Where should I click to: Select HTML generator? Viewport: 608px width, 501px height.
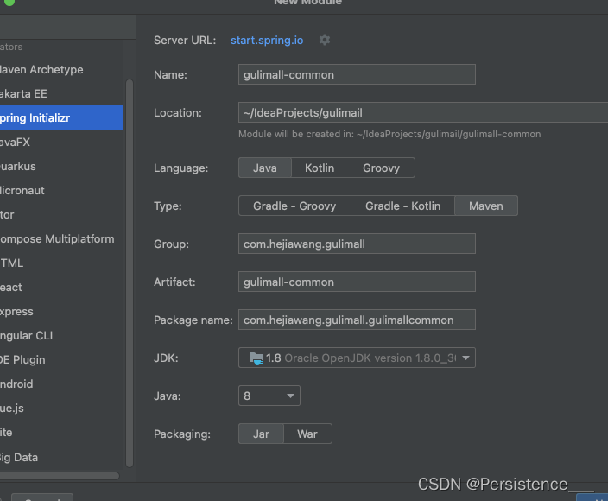pyautogui.click(x=61, y=263)
